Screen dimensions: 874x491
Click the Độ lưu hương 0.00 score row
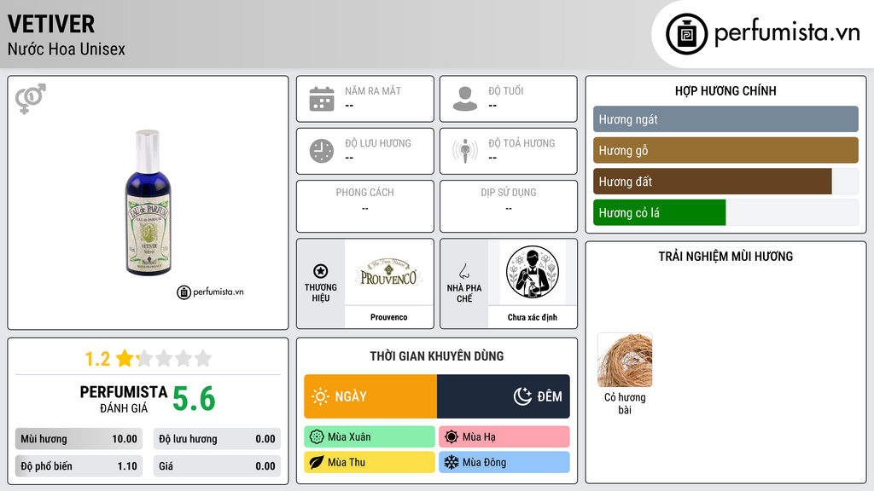point(217,439)
